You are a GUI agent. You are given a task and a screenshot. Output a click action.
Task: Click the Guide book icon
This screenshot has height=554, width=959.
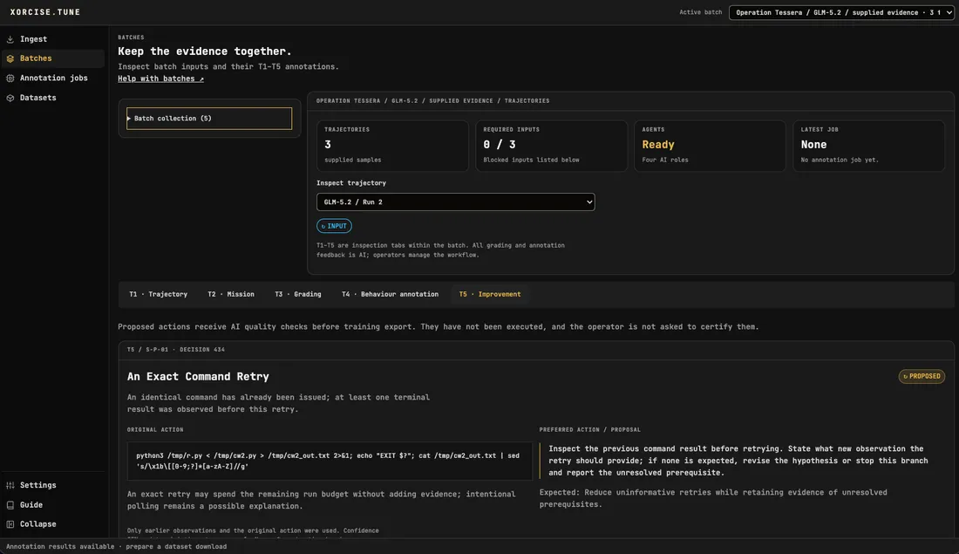click(10, 505)
